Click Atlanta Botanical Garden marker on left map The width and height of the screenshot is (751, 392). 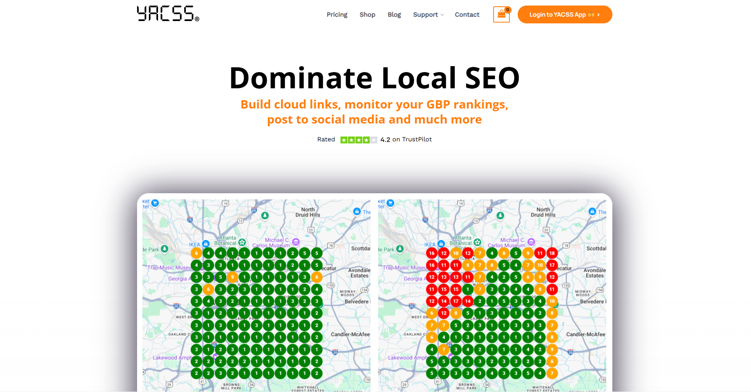(242, 242)
